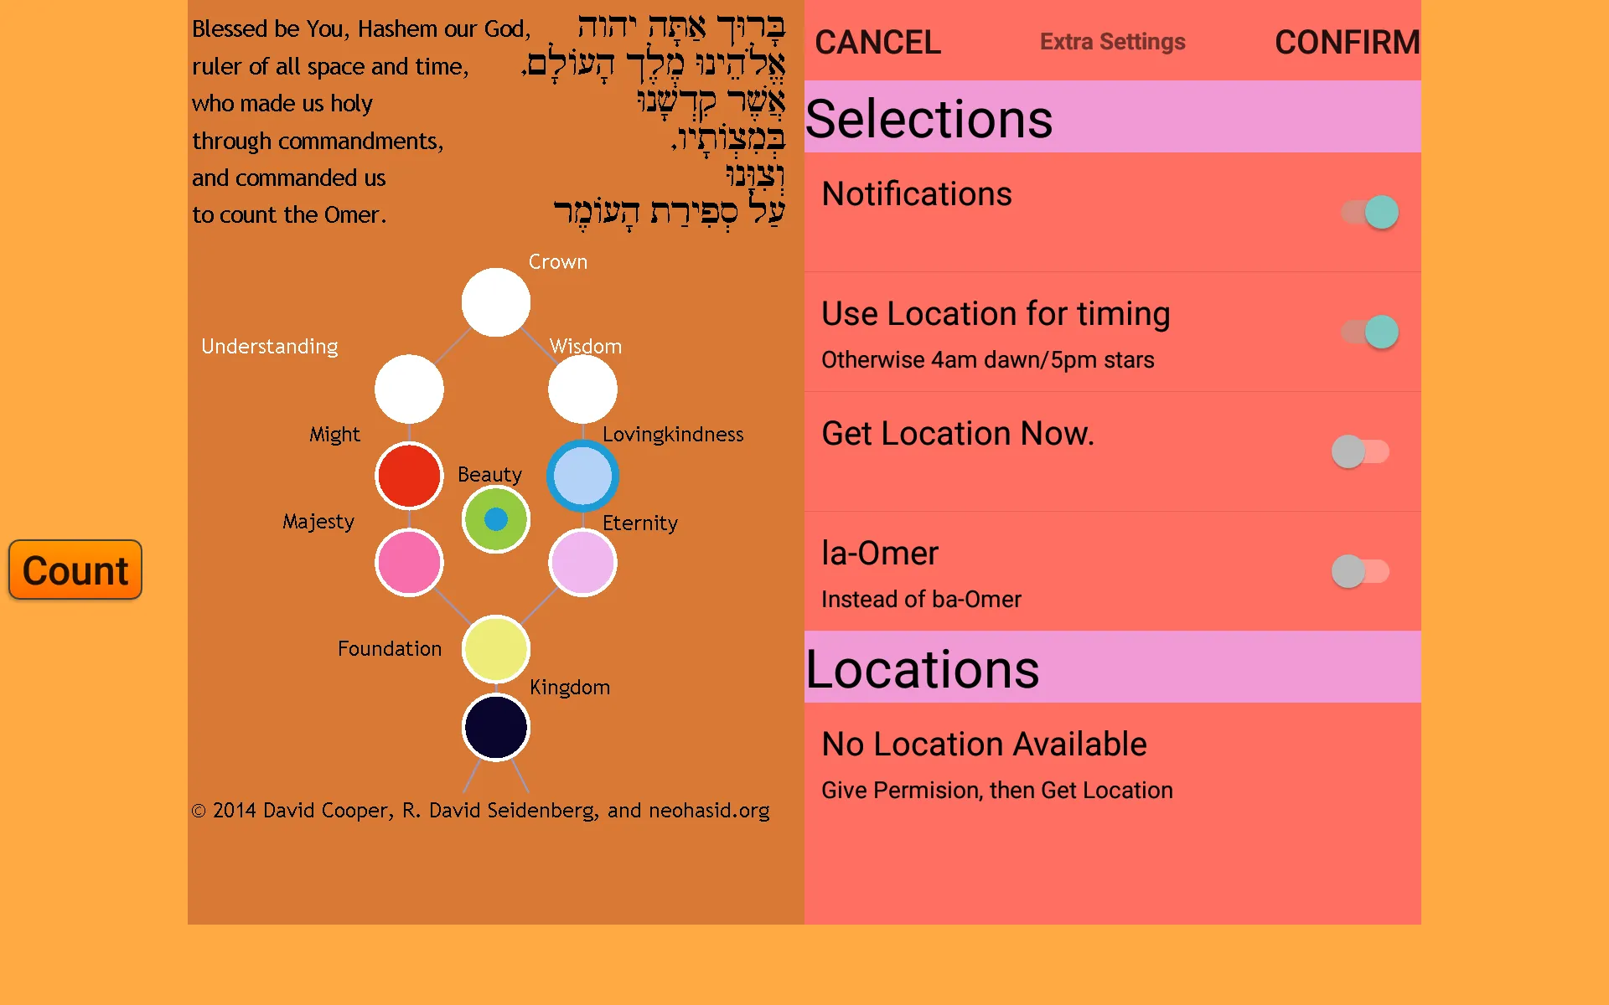Screen dimensions: 1609x1005
Task: Open Extra Settings panel
Action: coord(1107,40)
